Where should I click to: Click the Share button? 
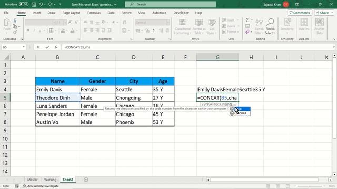(322, 13)
